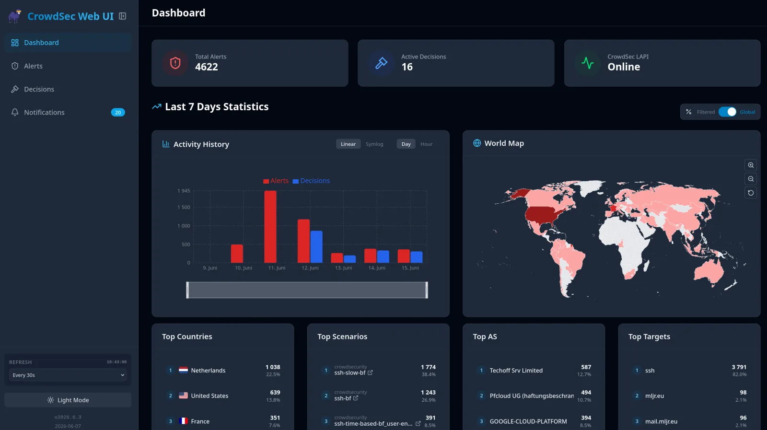Toggle the Filtered/Global switch
Viewport: 767px width, 430px height.
pos(728,112)
